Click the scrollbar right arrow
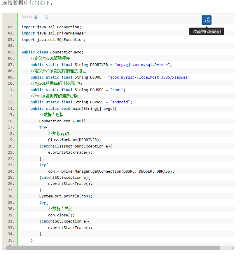243x257 pixels. pyautogui.click(x=232, y=248)
